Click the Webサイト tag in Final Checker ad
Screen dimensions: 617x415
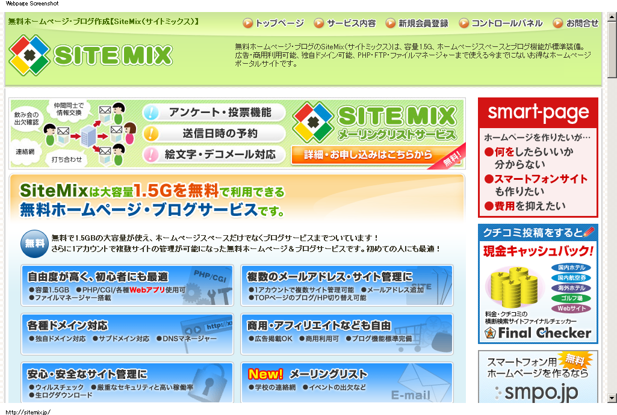(571, 309)
